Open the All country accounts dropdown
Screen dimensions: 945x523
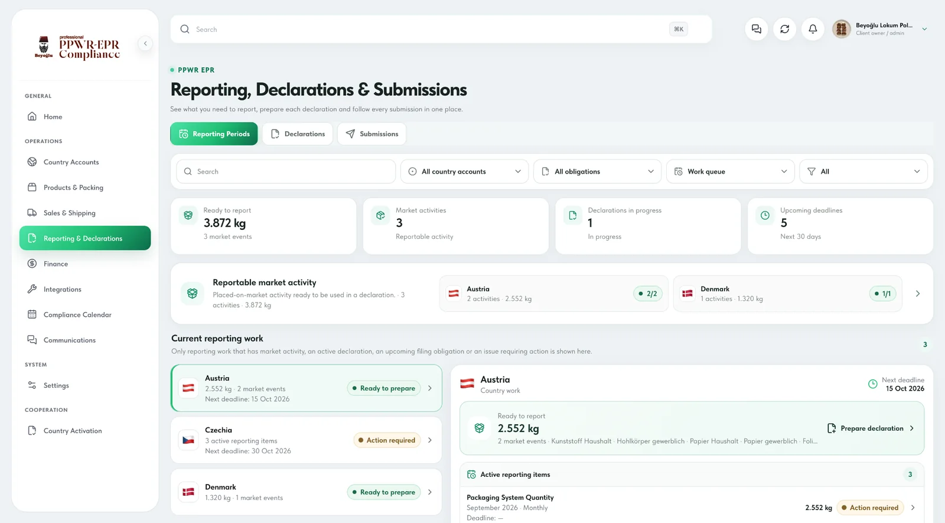[x=464, y=171]
